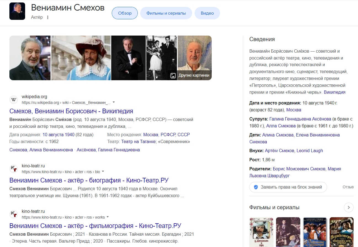Switch to the Видео tab
This screenshot has width=358, height=247.
(x=207, y=13)
